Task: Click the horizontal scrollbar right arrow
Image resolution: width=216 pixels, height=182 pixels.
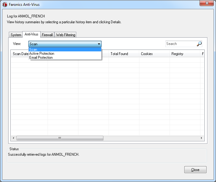Action: pos(202,138)
